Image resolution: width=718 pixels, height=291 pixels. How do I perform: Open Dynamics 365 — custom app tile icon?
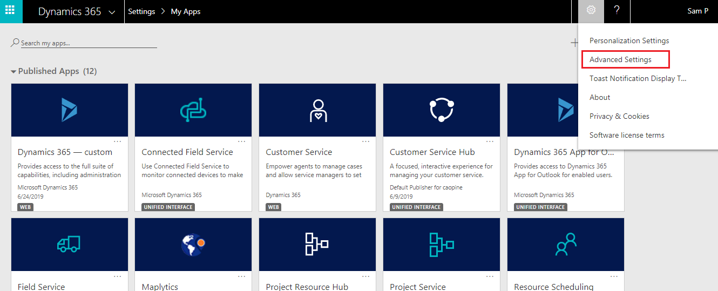click(70, 110)
